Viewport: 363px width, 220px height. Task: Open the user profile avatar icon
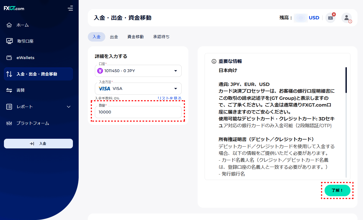pos(347,18)
